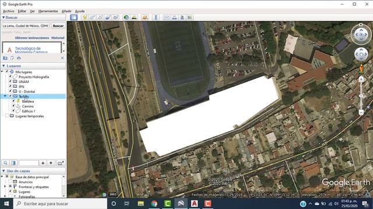The width and height of the screenshot is (373, 209).
Task: Click copy to clipboard icon in search panel
Action: tap(12, 58)
